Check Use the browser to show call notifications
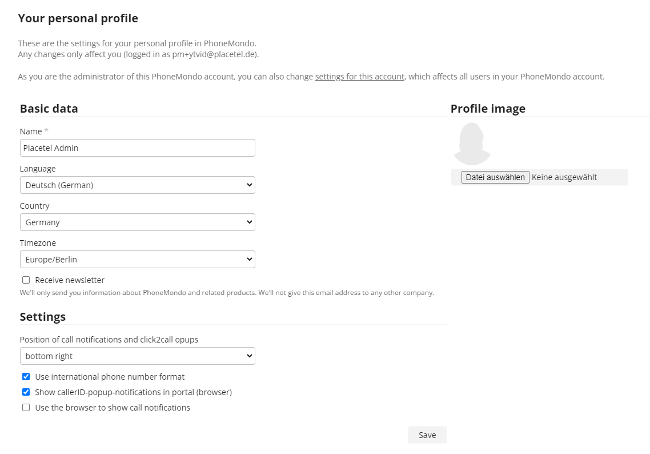 [x=26, y=408]
